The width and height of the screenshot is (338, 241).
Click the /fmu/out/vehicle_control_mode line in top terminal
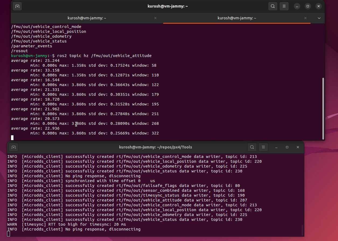(x=46, y=27)
